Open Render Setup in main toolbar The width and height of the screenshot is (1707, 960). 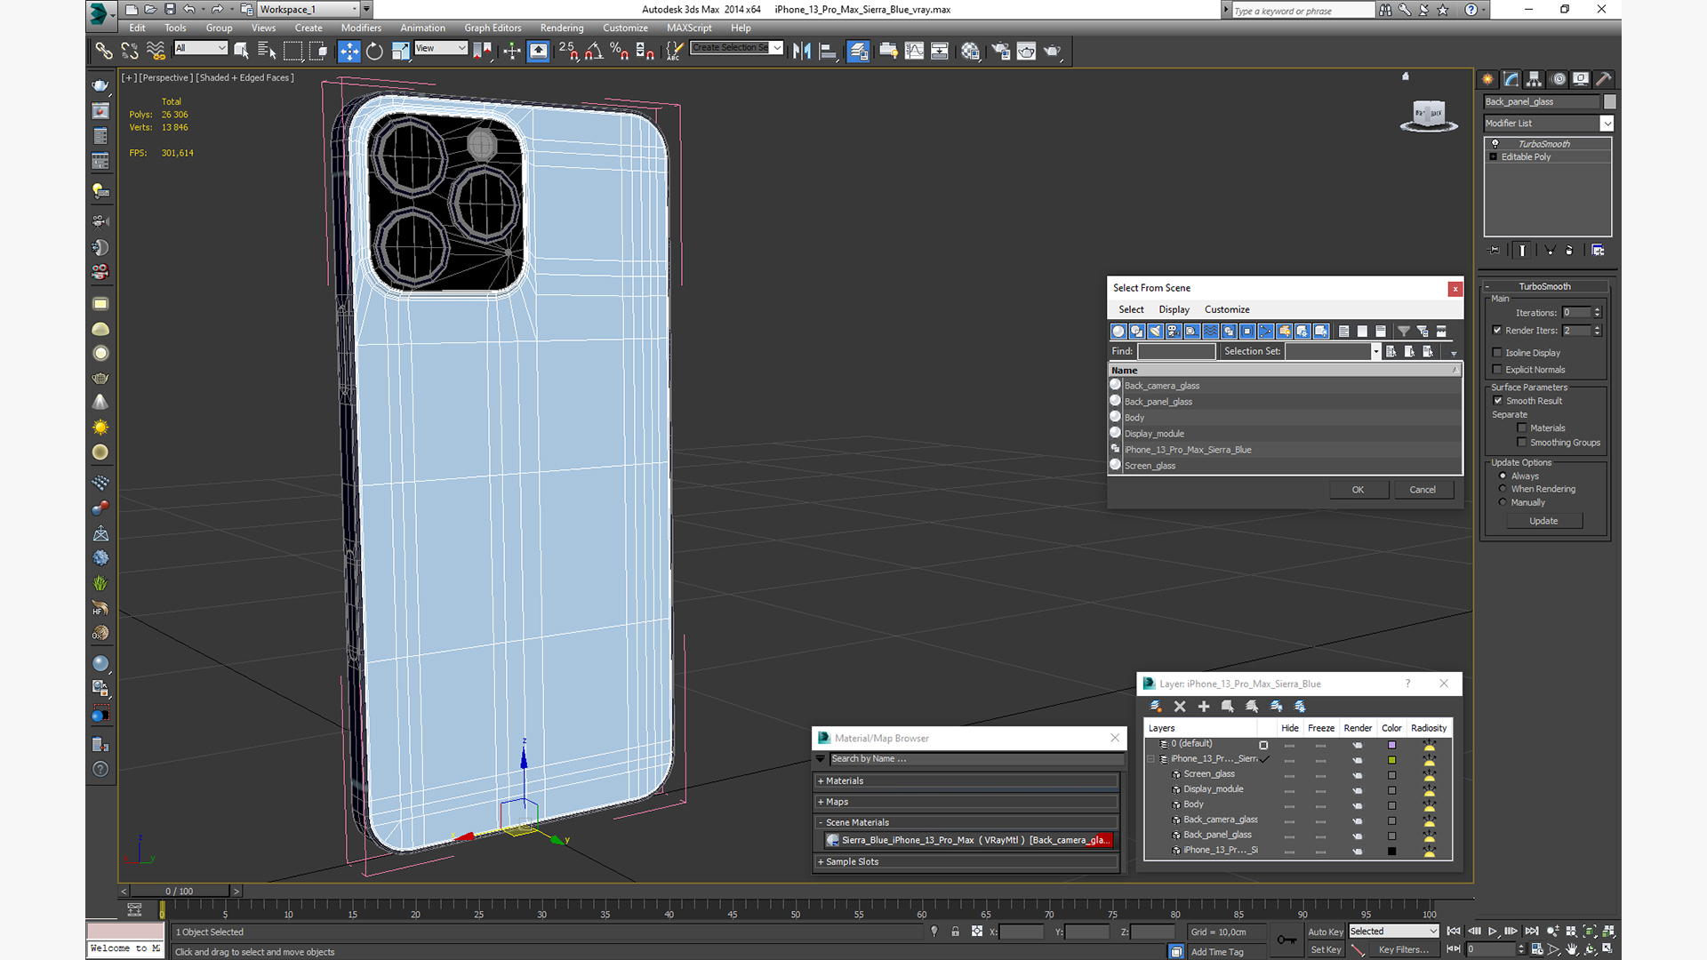[1001, 51]
